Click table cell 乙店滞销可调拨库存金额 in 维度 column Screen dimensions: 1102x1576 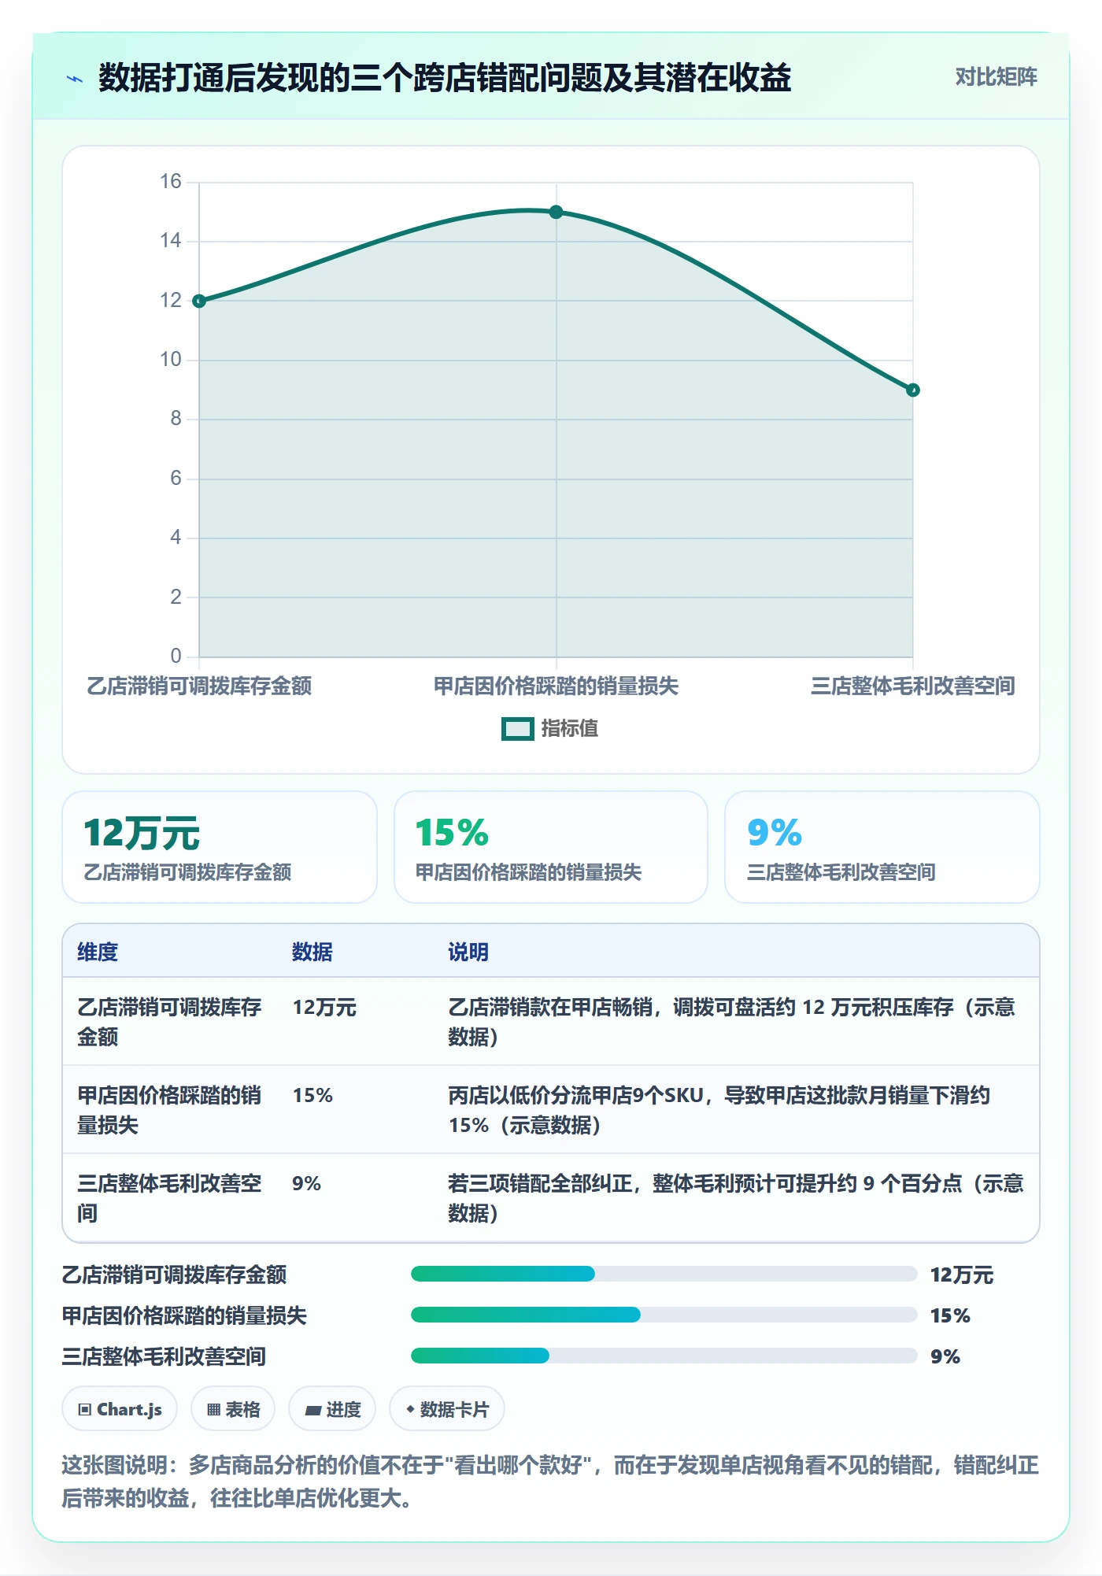(x=169, y=1022)
